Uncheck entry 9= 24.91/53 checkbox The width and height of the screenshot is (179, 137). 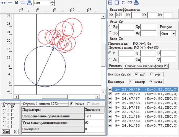pyautogui.click(x=110, y=125)
